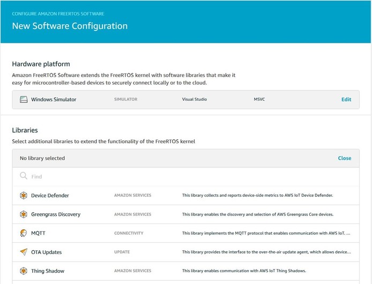Click the MQTT protocol description text
This screenshot has height=284, width=372.
pyautogui.click(x=266, y=233)
